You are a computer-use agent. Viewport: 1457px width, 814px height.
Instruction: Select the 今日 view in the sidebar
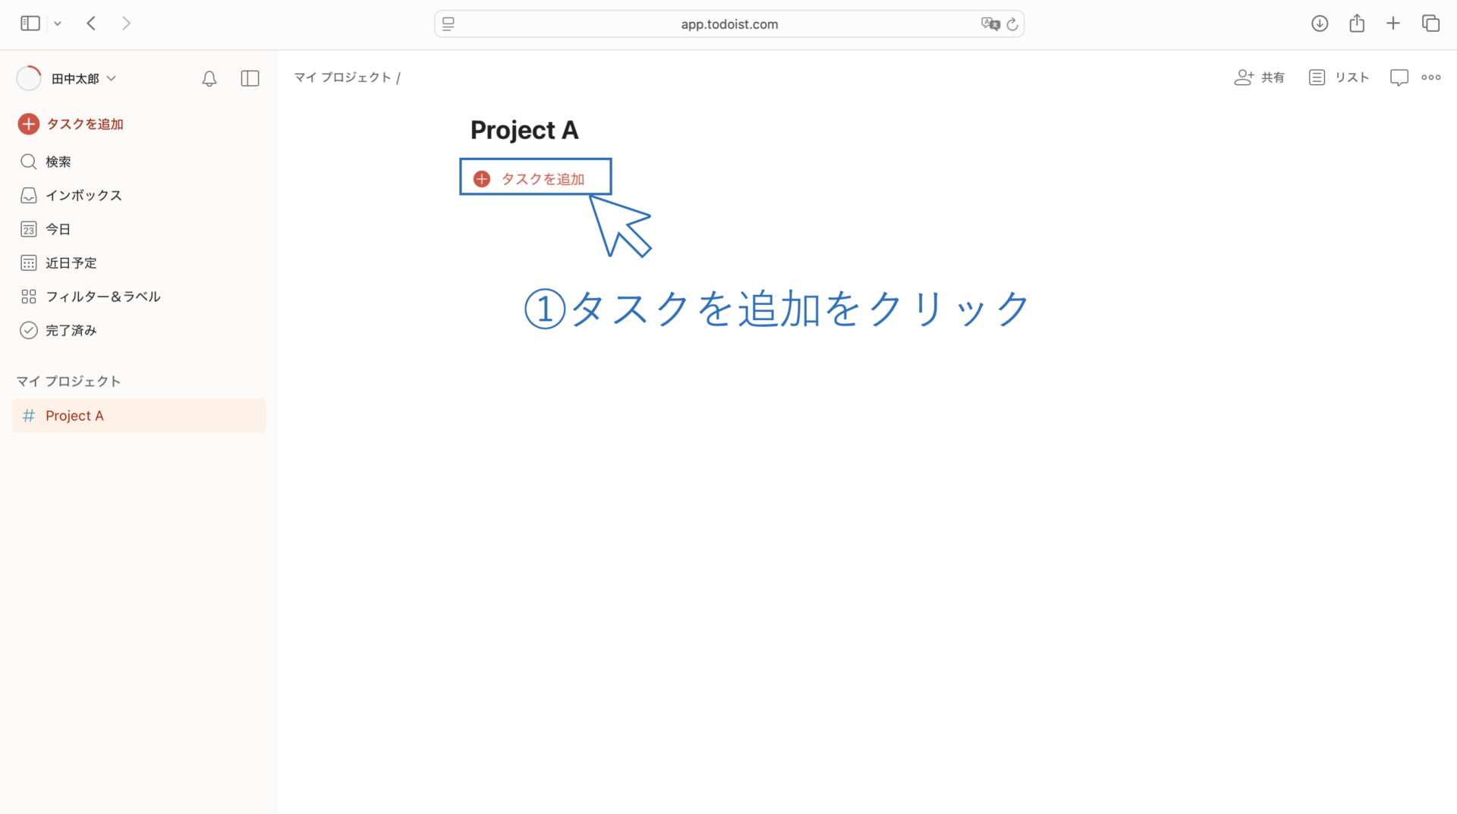tap(57, 228)
